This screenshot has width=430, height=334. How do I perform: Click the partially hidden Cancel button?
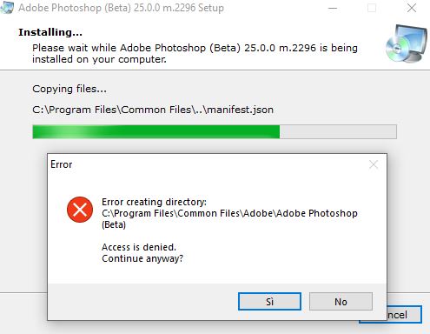coord(404,315)
